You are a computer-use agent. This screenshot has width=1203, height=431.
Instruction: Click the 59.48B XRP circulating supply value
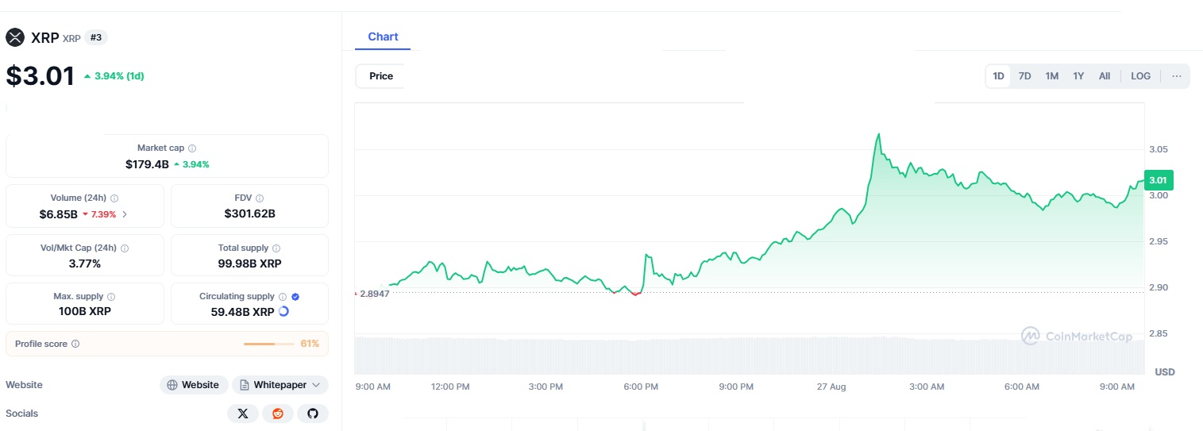coord(242,312)
